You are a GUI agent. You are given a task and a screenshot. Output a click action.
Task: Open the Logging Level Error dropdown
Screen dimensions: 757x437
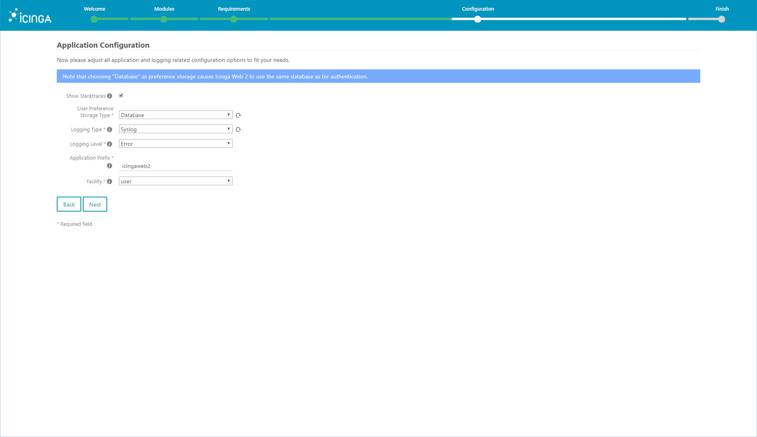(175, 144)
